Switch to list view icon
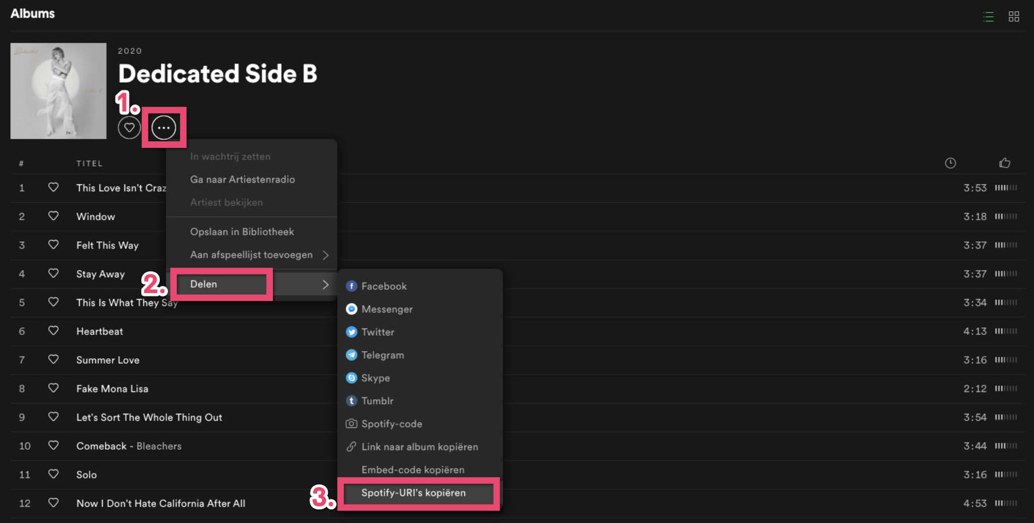1034x523 pixels. 988,17
